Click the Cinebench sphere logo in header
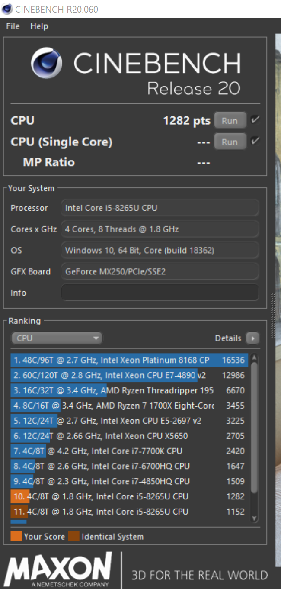The image size is (281, 589). pos(47,63)
